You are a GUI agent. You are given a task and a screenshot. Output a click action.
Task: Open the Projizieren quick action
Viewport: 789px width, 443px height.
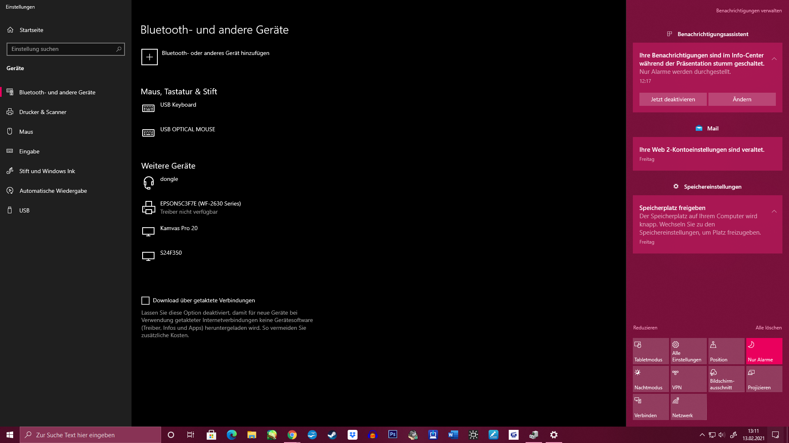(764, 379)
